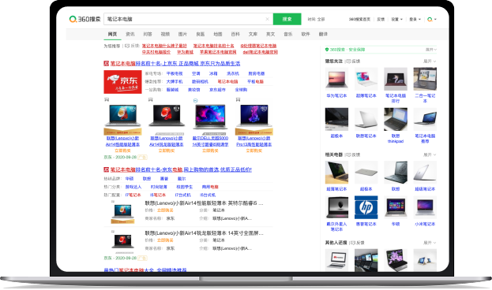Switch to the 翻译 tab

(x=323, y=34)
